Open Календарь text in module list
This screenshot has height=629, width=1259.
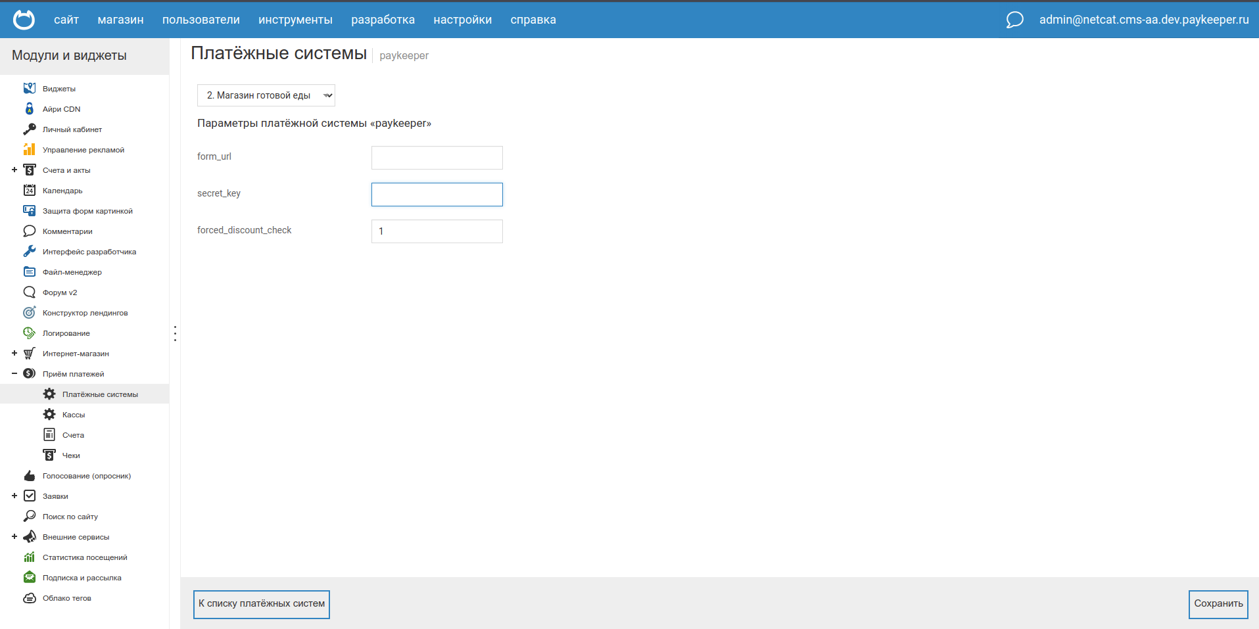coord(62,191)
